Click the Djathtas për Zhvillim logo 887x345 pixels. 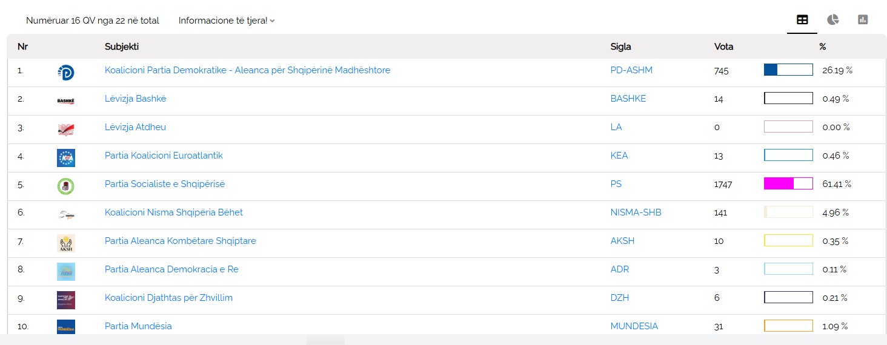click(x=65, y=300)
